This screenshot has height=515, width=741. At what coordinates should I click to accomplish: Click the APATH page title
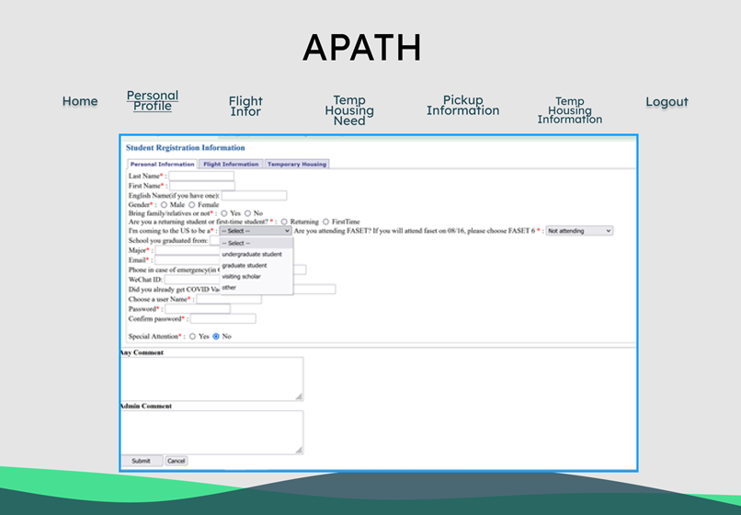click(x=362, y=48)
